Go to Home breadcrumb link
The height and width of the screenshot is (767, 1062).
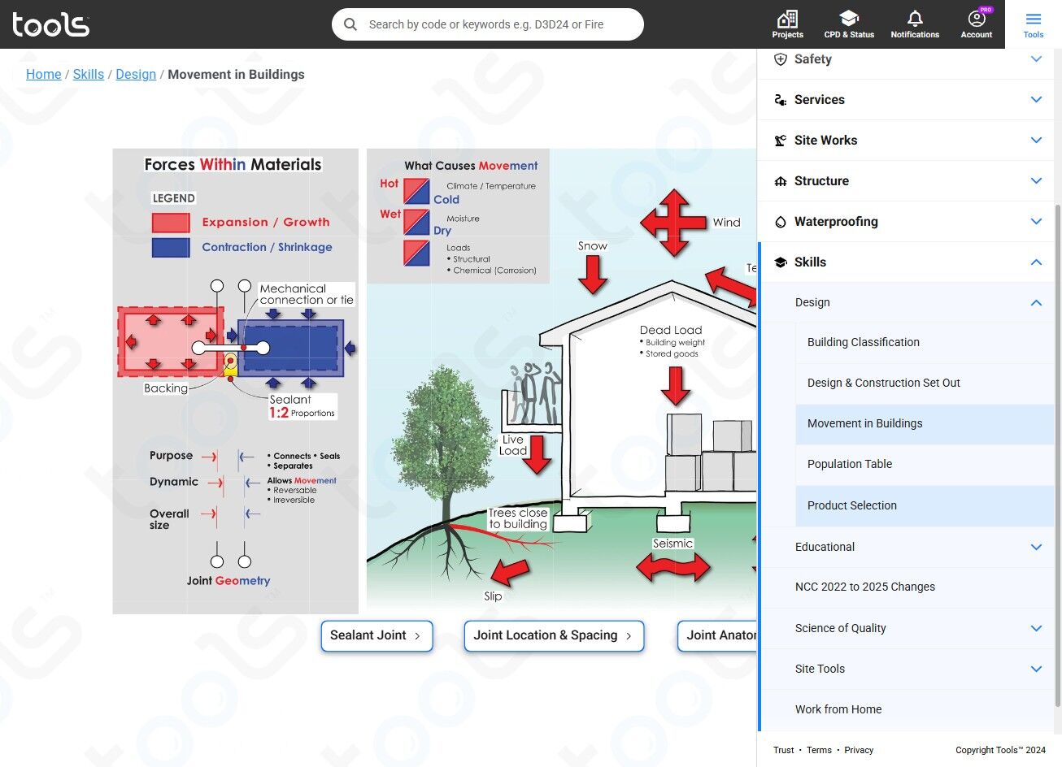pos(44,74)
